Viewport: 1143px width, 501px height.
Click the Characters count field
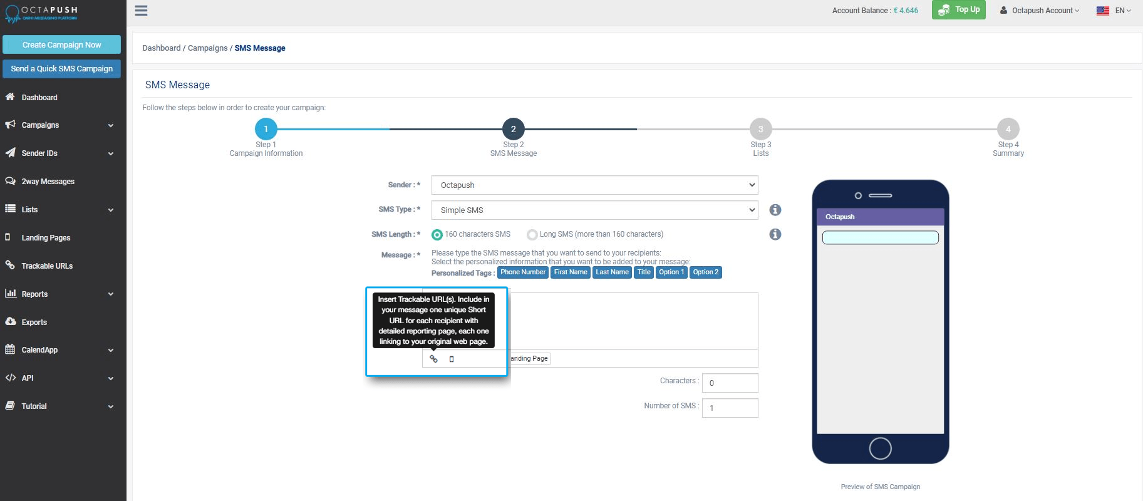[730, 383]
